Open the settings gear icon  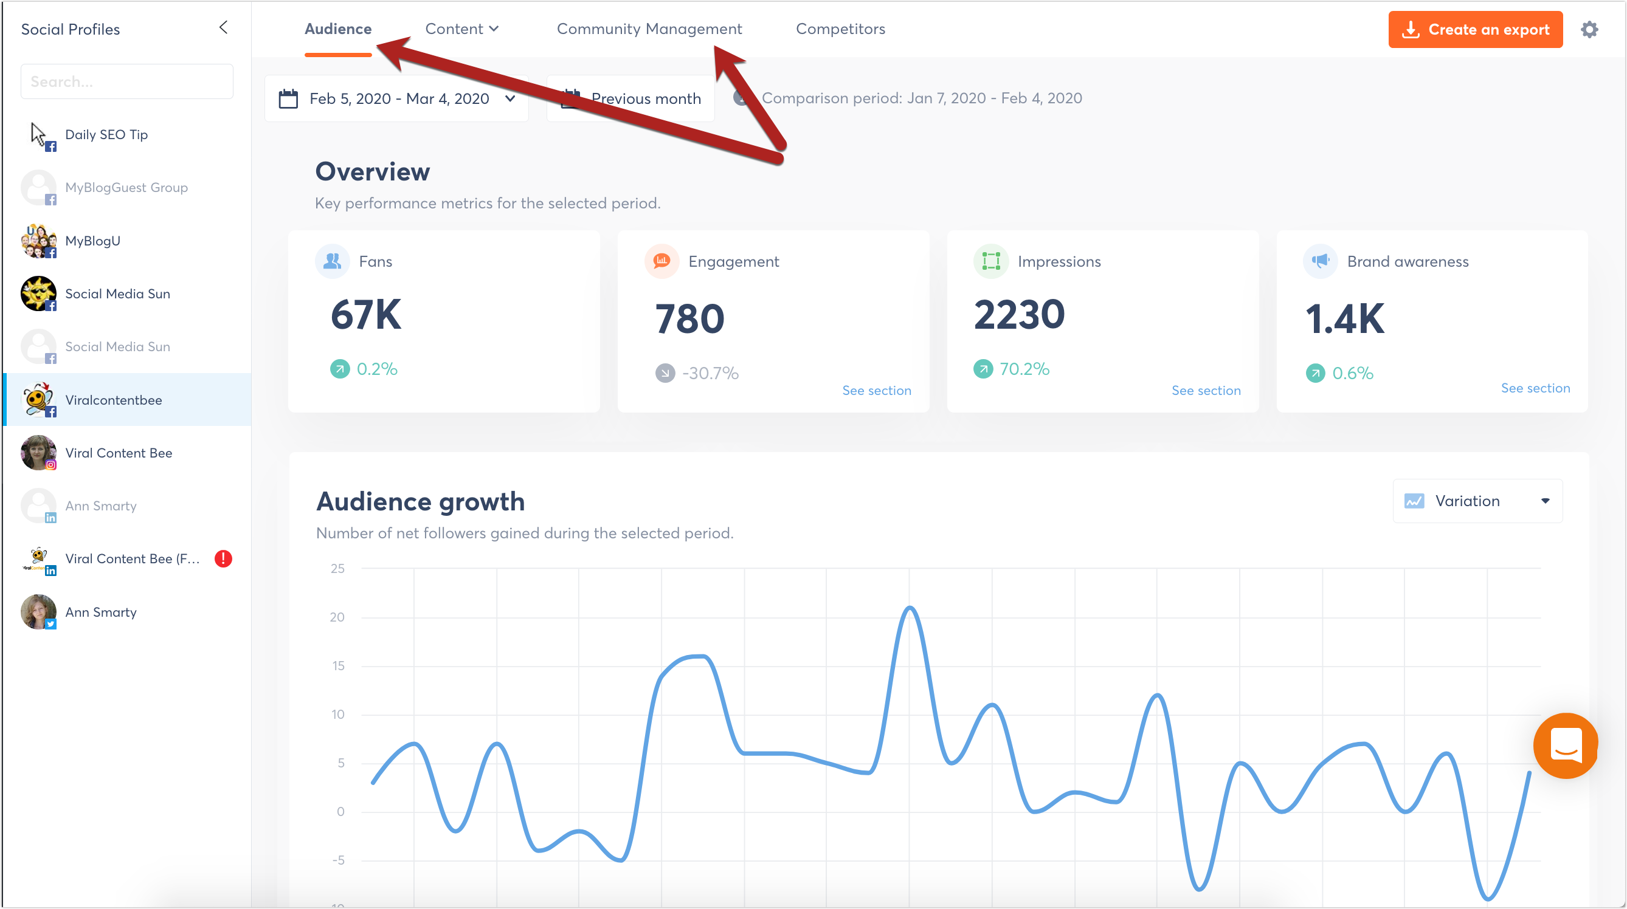click(1589, 30)
